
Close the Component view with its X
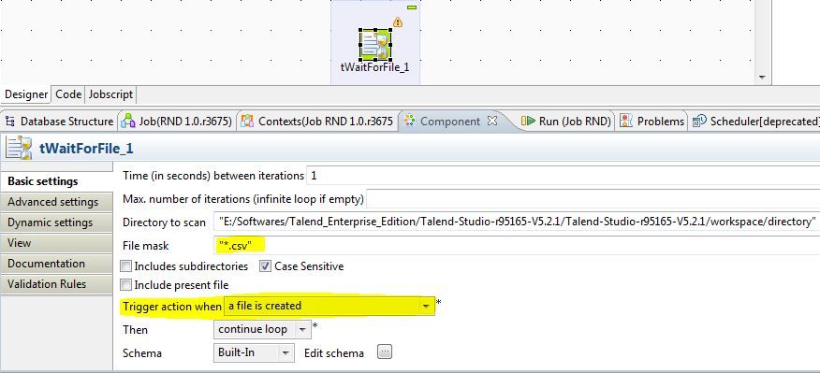[x=492, y=121]
